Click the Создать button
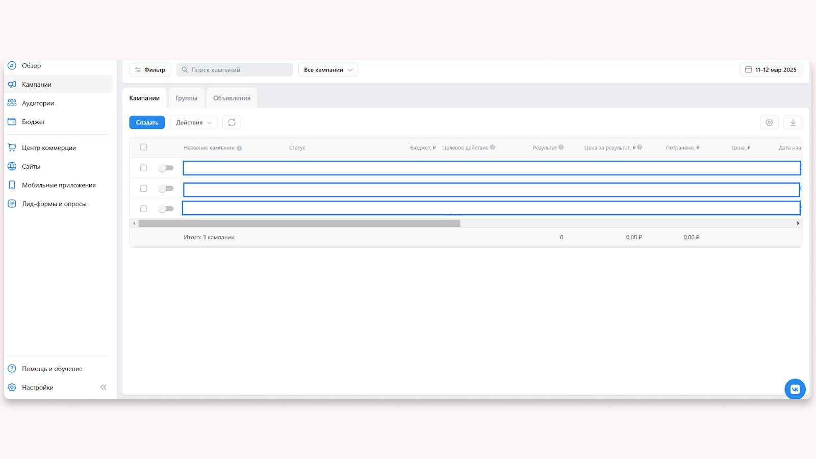This screenshot has height=459, width=816. point(147,122)
